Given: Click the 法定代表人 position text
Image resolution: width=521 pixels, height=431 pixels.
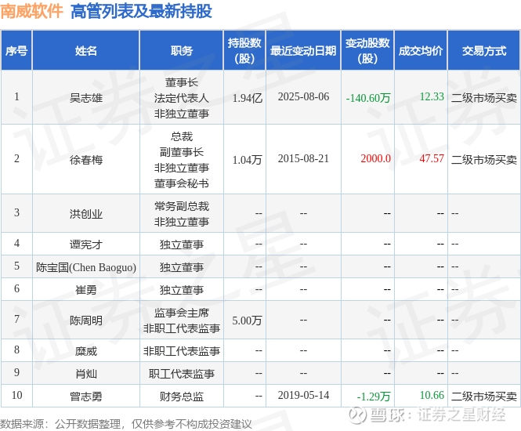Looking at the screenshot, I should 182,98.
